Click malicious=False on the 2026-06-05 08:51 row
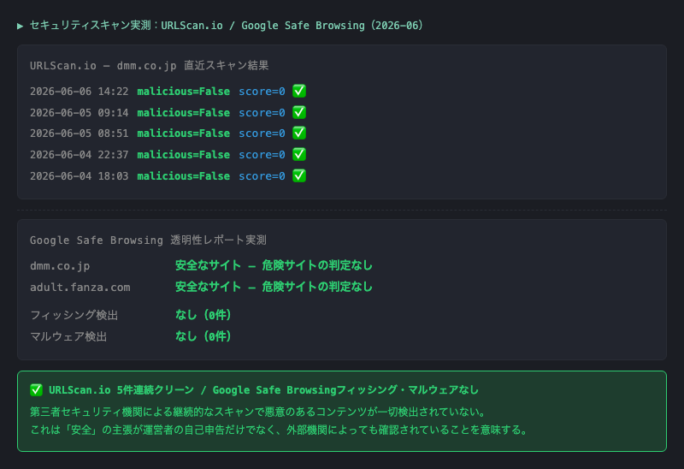 click(x=184, y=134)
